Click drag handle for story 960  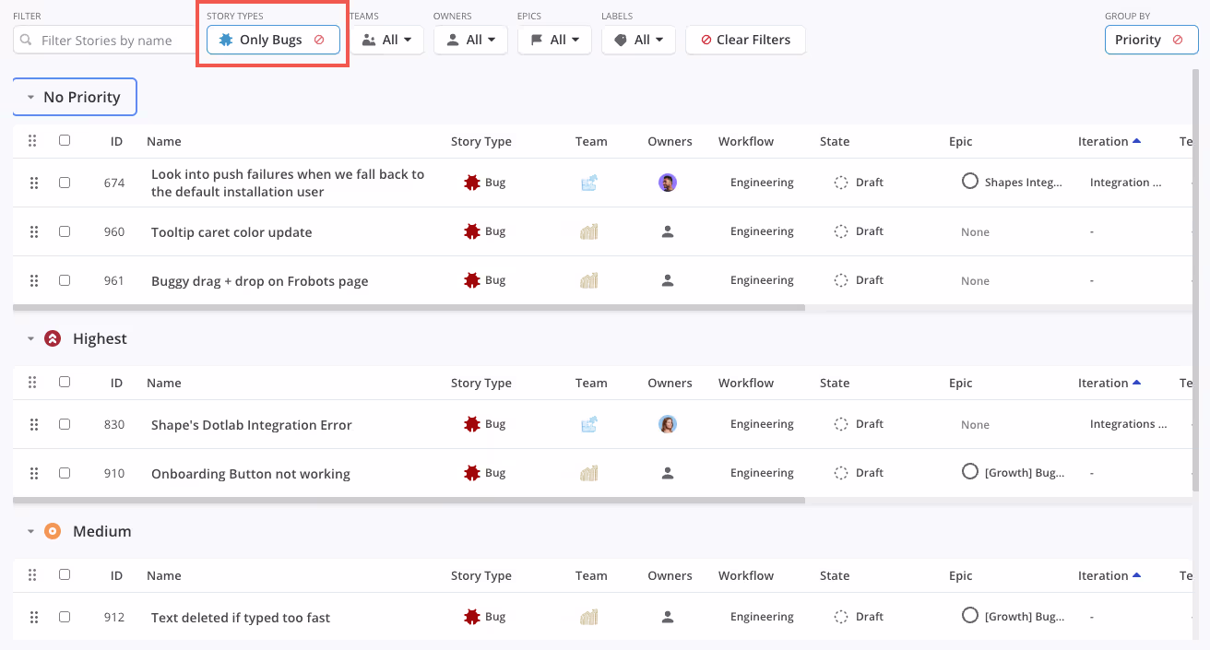coord(34,231)
